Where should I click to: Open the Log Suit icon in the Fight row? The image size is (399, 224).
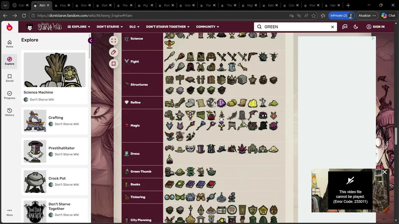[x=201, y=57]
